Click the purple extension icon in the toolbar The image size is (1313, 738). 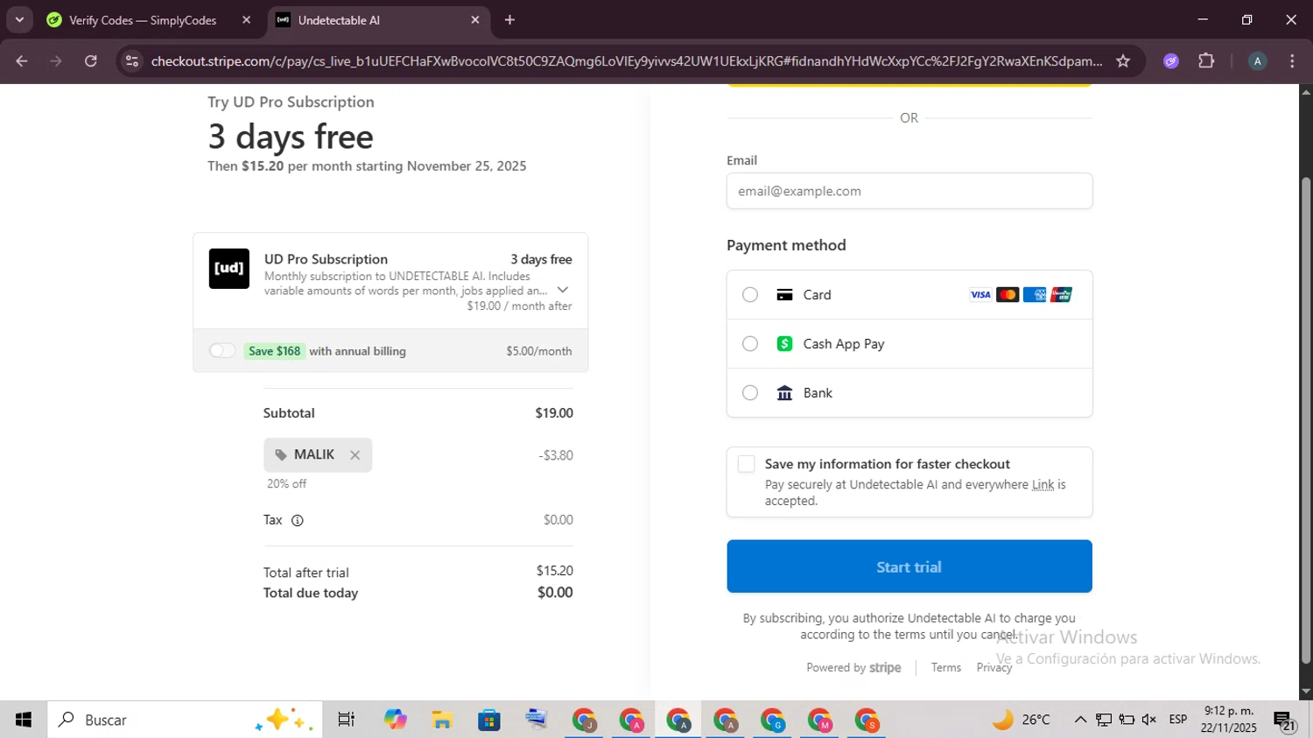point(1171,61)
